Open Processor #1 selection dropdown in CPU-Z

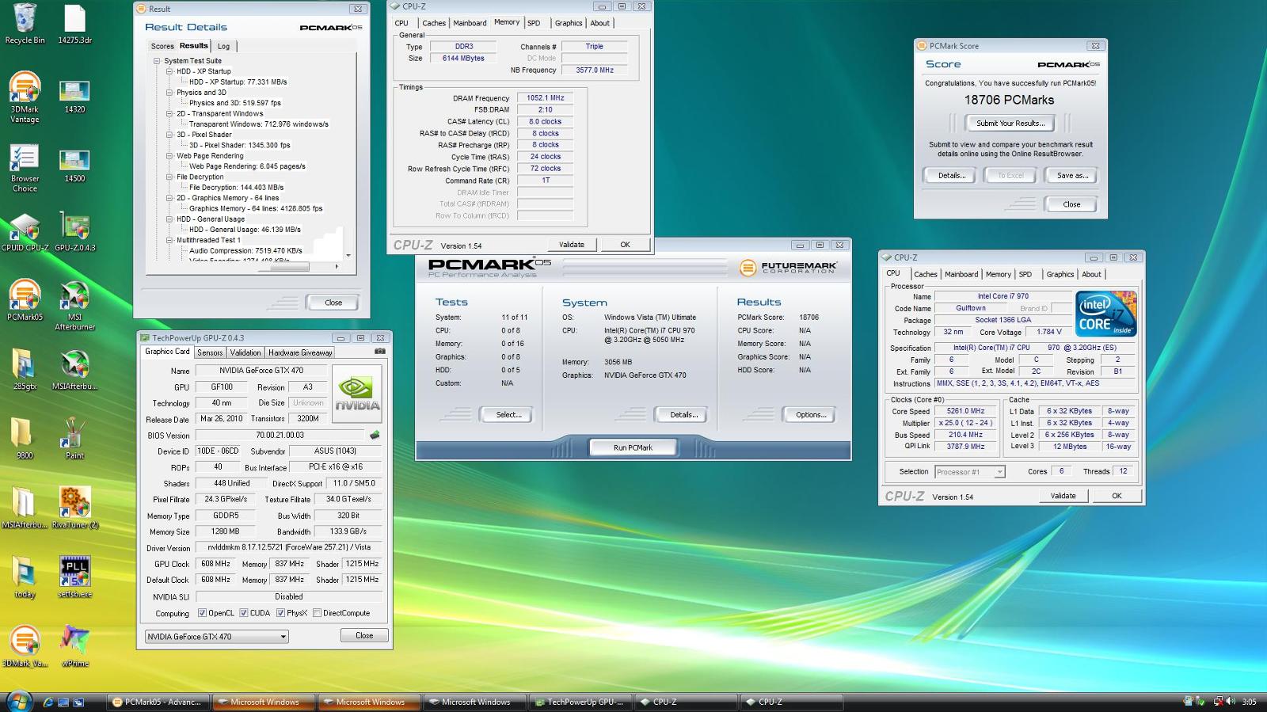click(x=969, y=471)
